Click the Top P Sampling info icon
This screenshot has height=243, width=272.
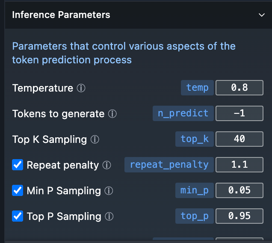[109, 216]
